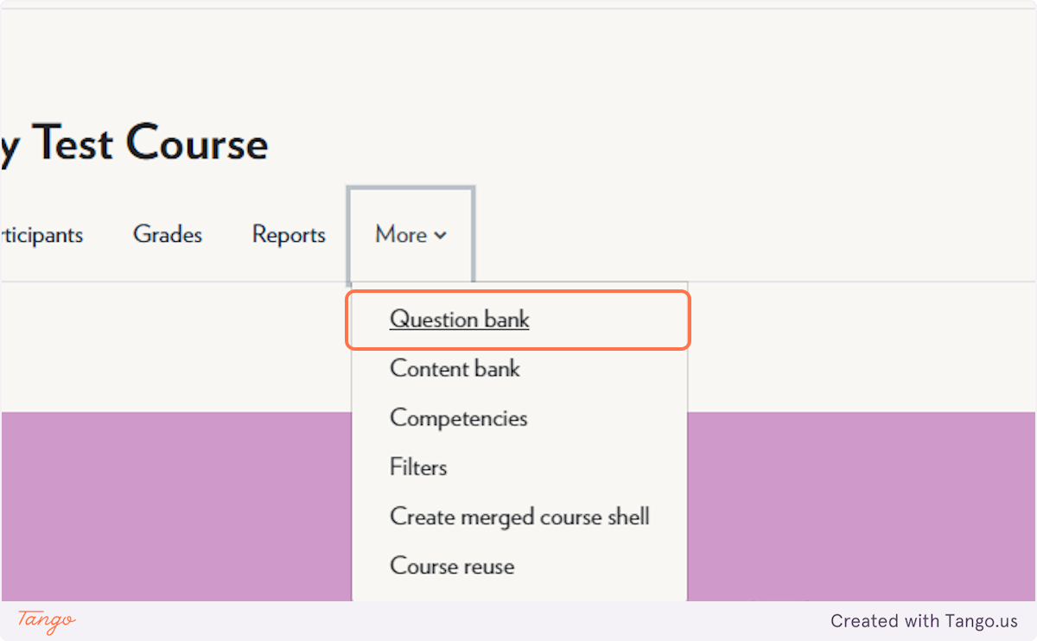Click the chevron arrow beside More
This screenshot has height=641, width=1037.
pyautogui.click(x=440, y=235)
